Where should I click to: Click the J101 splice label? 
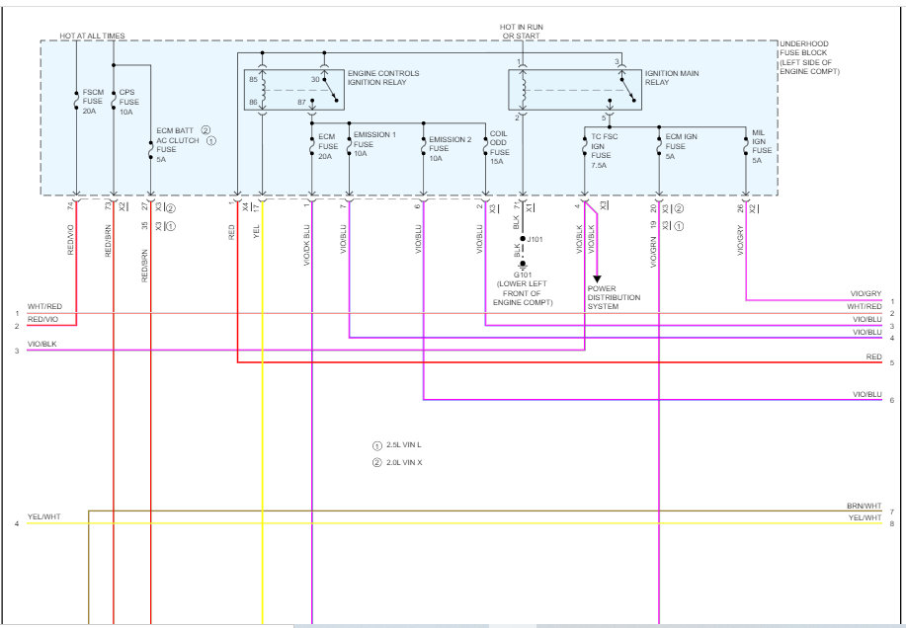point(535,239)
